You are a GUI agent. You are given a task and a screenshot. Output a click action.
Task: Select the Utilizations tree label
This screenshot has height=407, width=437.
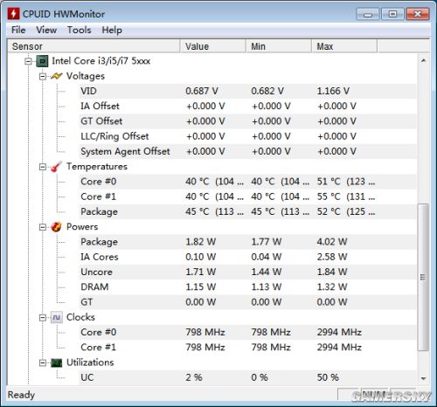point(90,362)
